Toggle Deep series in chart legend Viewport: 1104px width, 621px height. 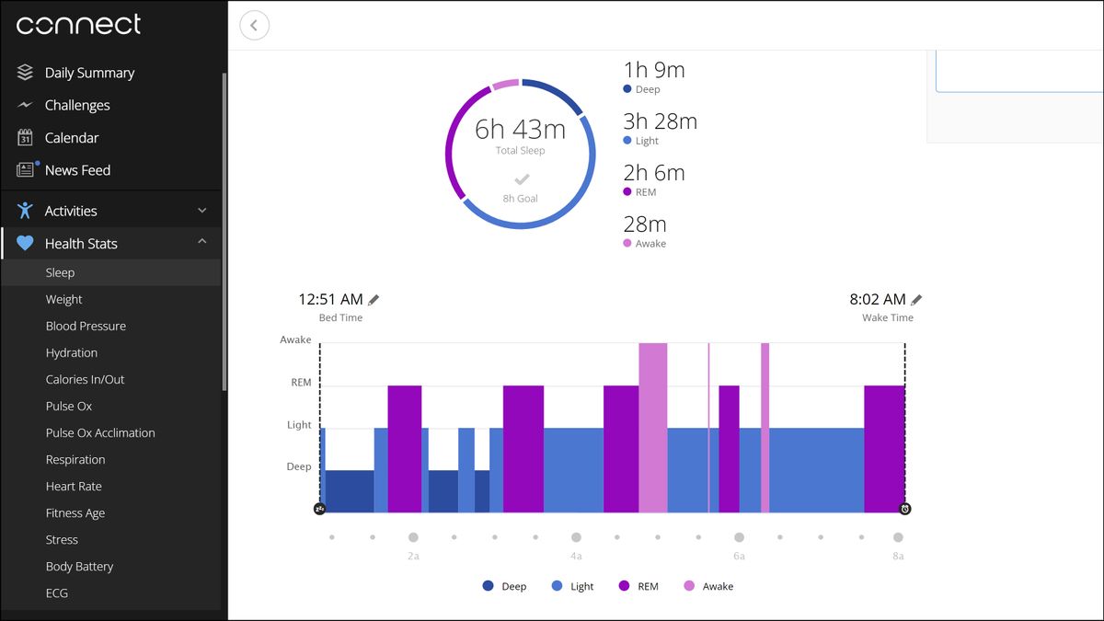point(504,586)
